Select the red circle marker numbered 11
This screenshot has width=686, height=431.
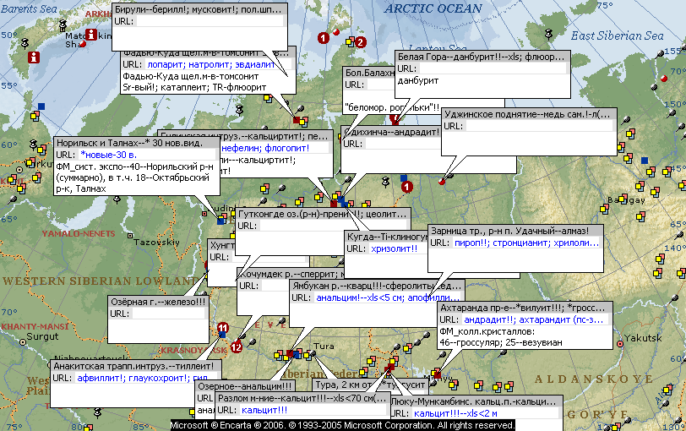pyautogui.click(x=222, y=327)
